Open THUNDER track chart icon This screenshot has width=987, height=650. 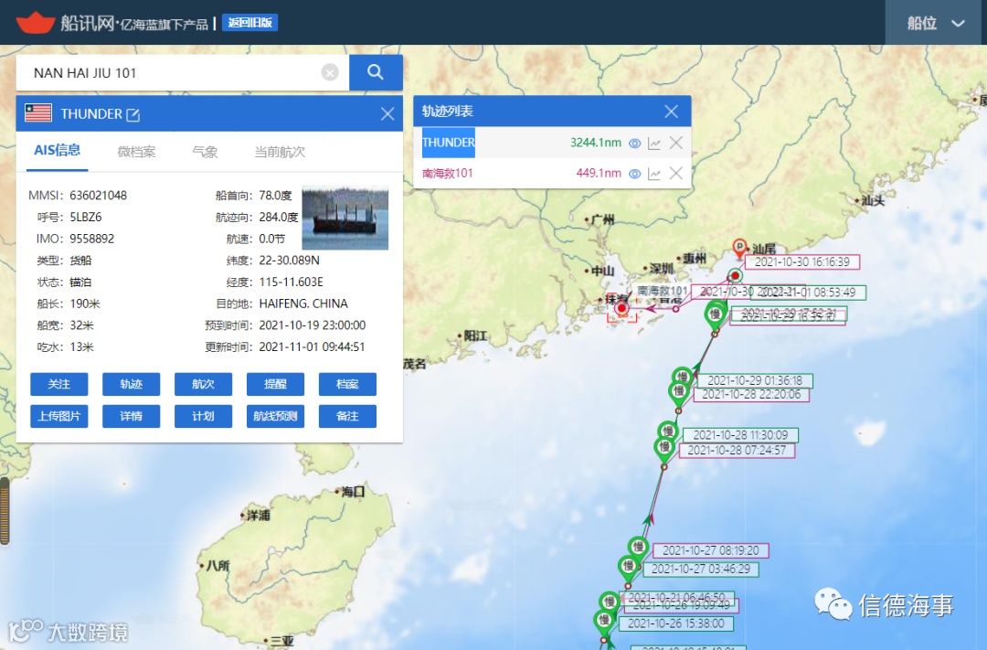click(654, 143)
